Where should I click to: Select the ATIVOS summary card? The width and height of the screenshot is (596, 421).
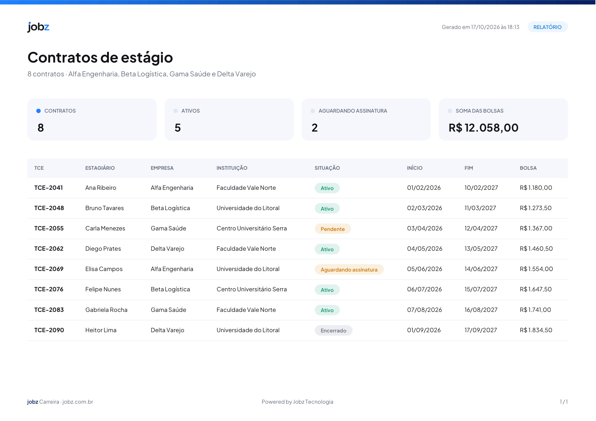pyautogui.click(x=229, y=119)
